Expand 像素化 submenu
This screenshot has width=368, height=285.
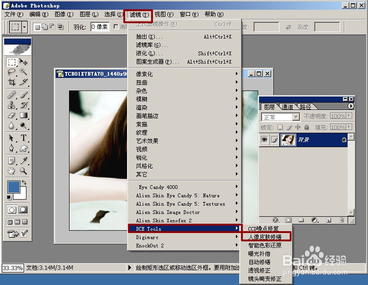click(x=184, y=74)
